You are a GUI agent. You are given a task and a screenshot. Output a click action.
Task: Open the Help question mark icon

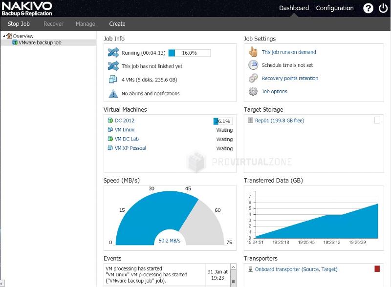coord(368,8)
